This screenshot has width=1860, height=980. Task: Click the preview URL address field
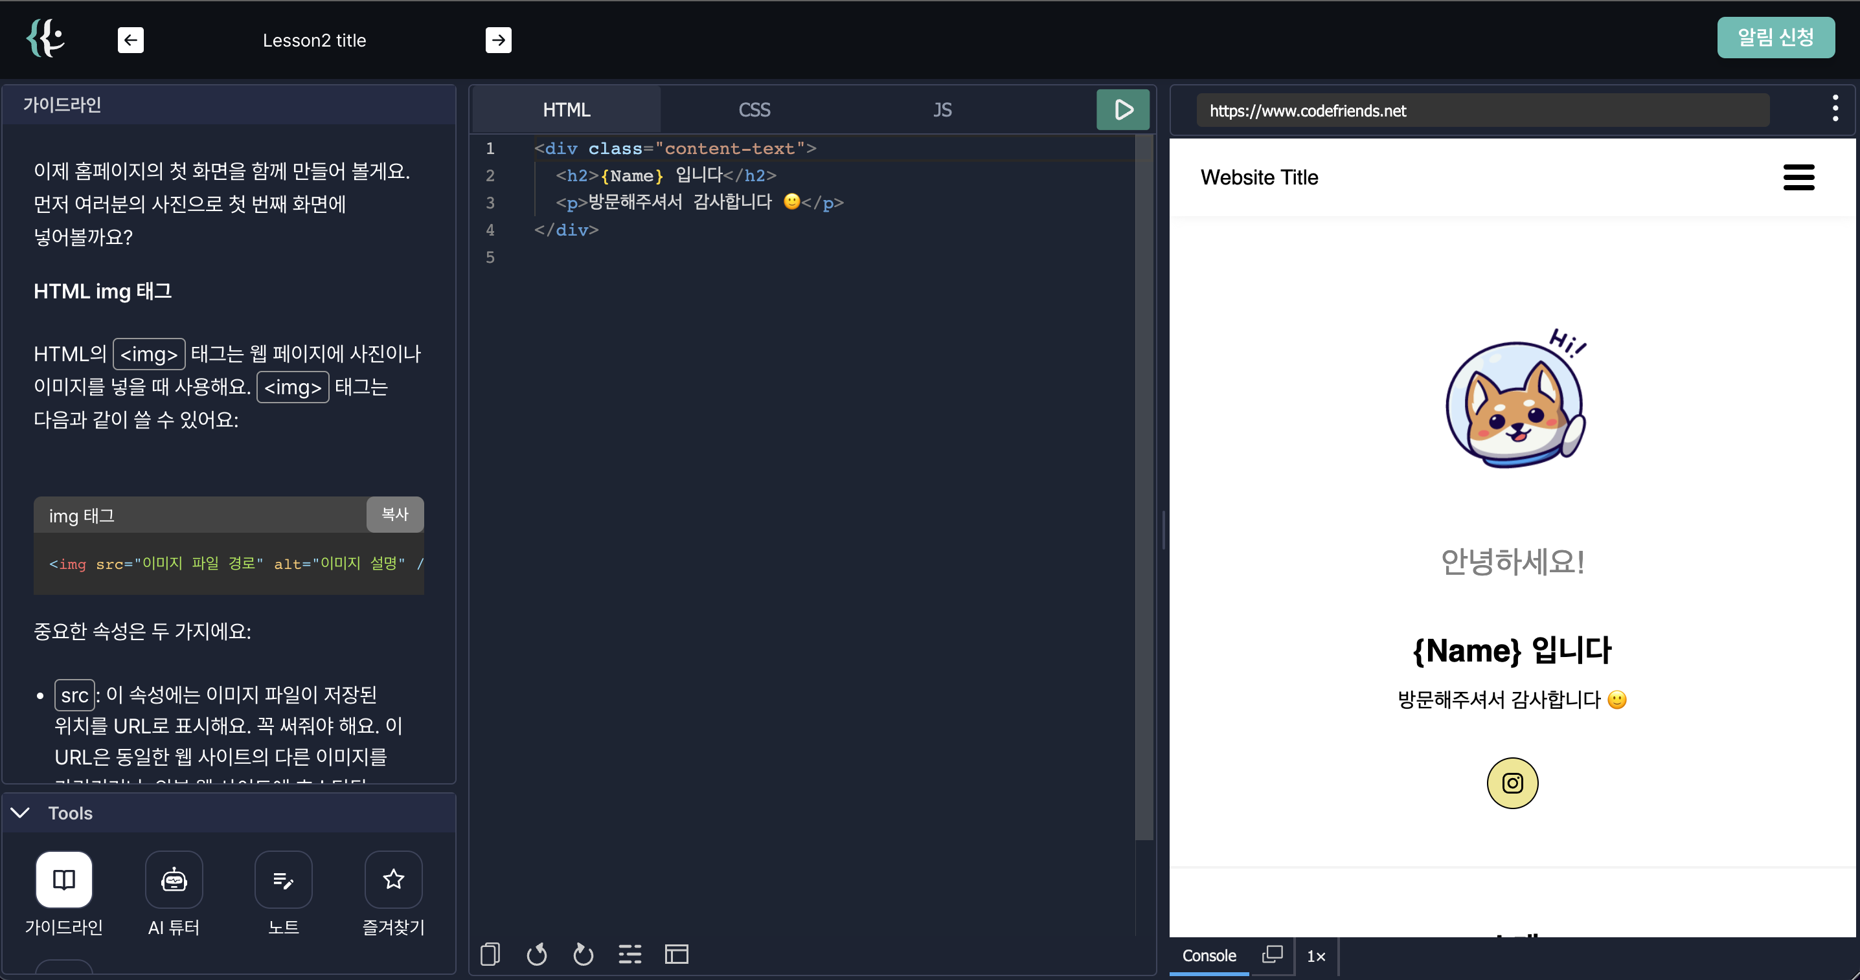(x=1482, y=111)
